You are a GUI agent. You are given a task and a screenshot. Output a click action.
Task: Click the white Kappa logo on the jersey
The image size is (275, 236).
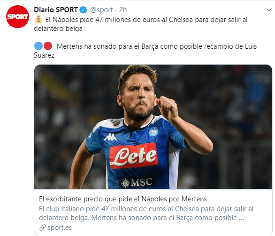point(110,137)
